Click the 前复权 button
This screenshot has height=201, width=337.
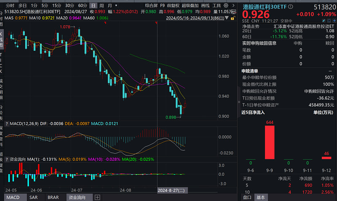173,5
